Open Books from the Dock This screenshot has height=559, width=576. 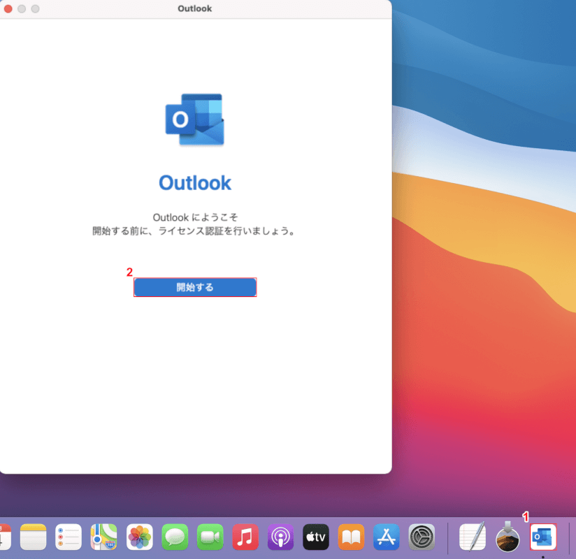tap(351, 537)
